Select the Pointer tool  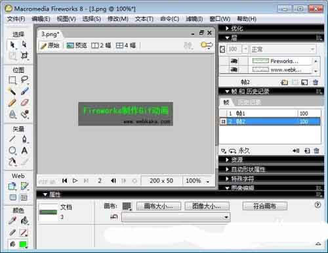tap(12, 45)
